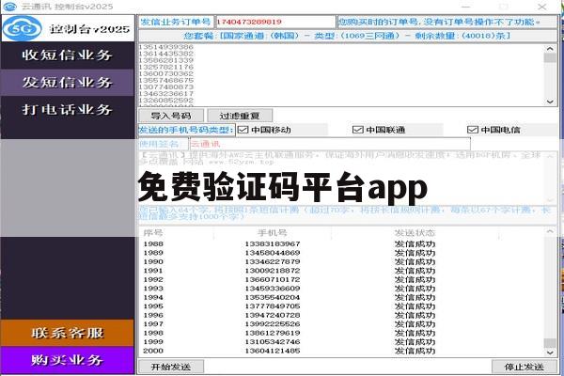Image resolution: width=564 pixels, height=376 pixels.
Task: Click the phone number list scroll-up arrow
Action: [x=550, y=49]
